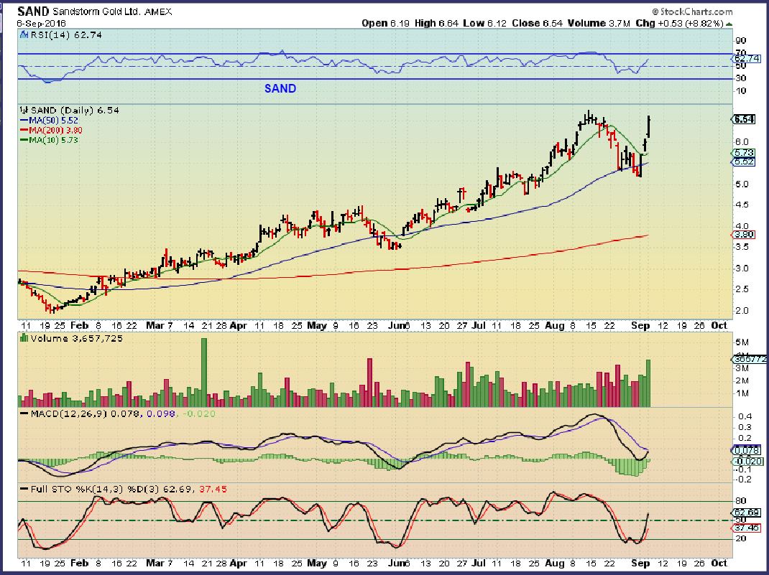Click the 'MACD(12,26,9)' indicator label
Image resolution: width=769 pixels, height=575 pixels.
coord(69,414)
